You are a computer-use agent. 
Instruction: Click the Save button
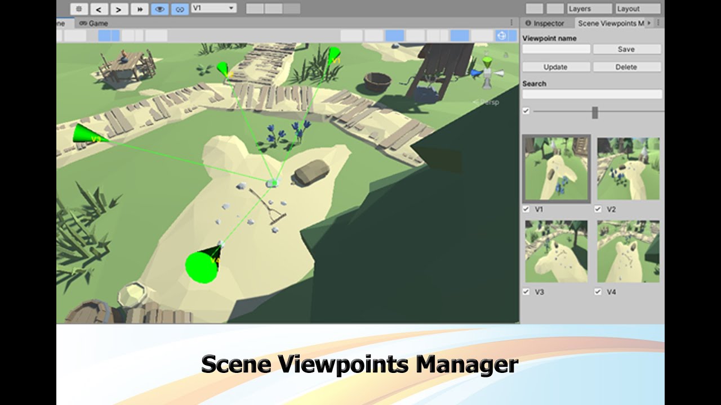click(x=626, y=49)
